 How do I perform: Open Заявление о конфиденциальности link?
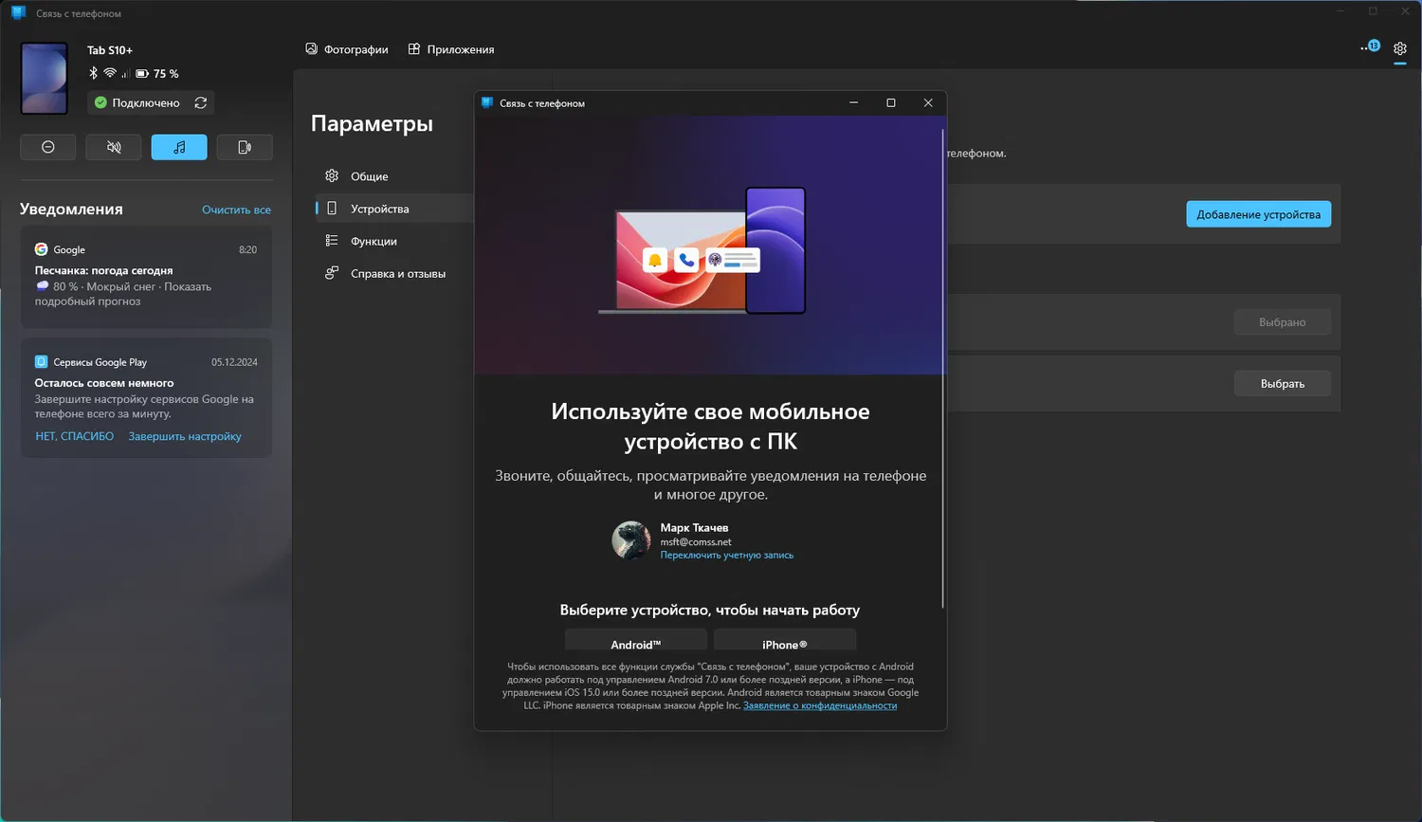(820, 705)
